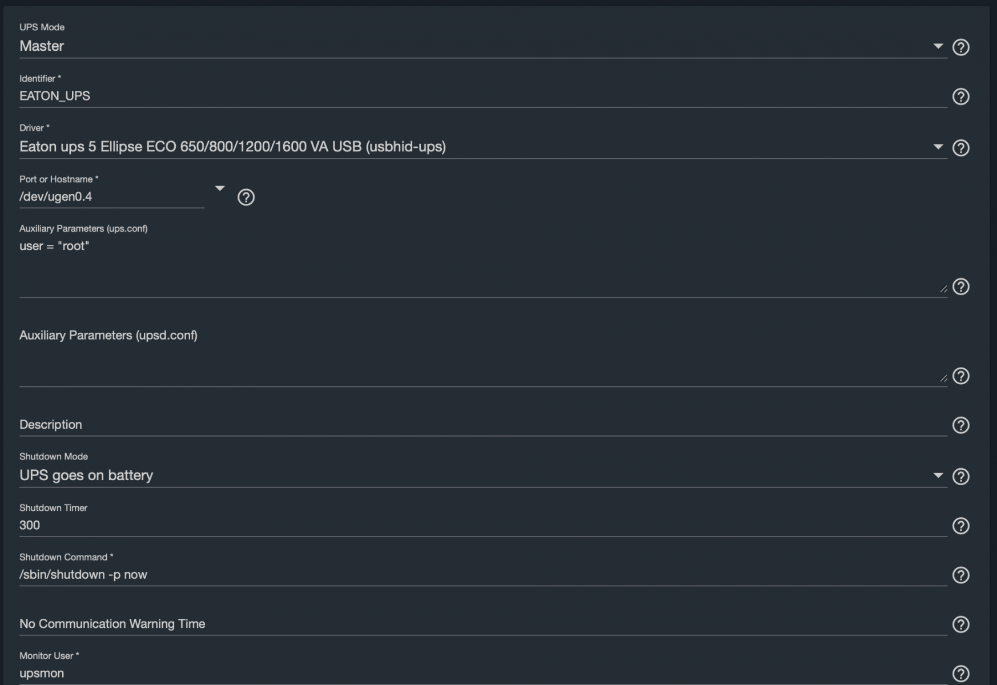Expand the Port or Hostname dropdown arrow
The image size is (997, 685).
(x=220, y=188)
